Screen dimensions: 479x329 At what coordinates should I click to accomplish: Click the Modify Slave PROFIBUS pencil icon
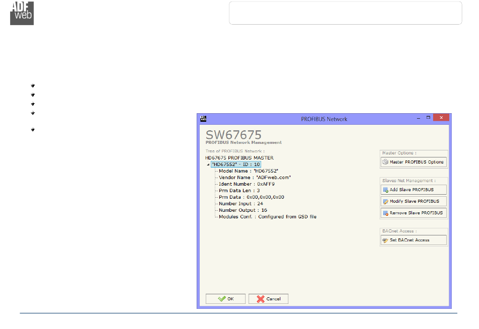(386, 201)
